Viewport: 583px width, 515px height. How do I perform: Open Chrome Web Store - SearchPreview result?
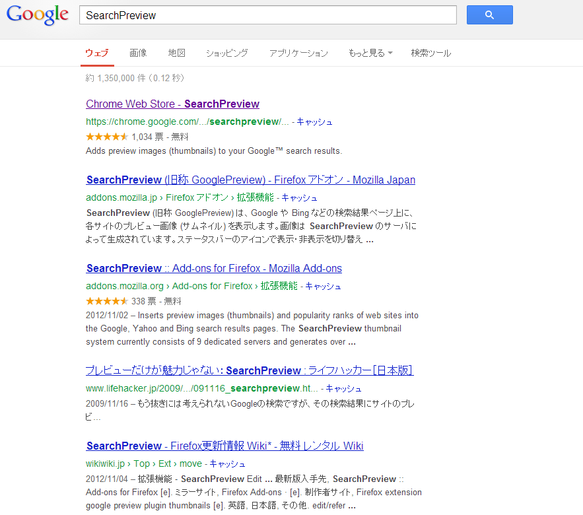pyautogui.click(x=172, y=104)
